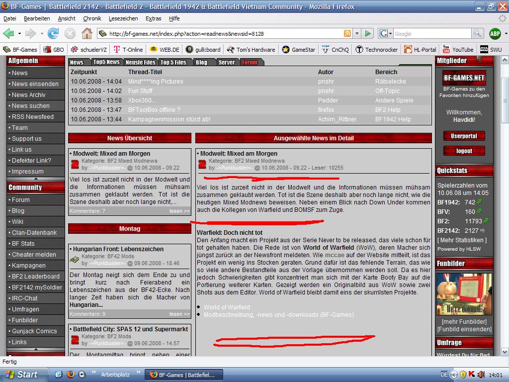This screenshot has height=382, width=509.
Task: Click the BF-GAMES.NET favorites logo
Action: pyautogui.click(x=464, y=78)
